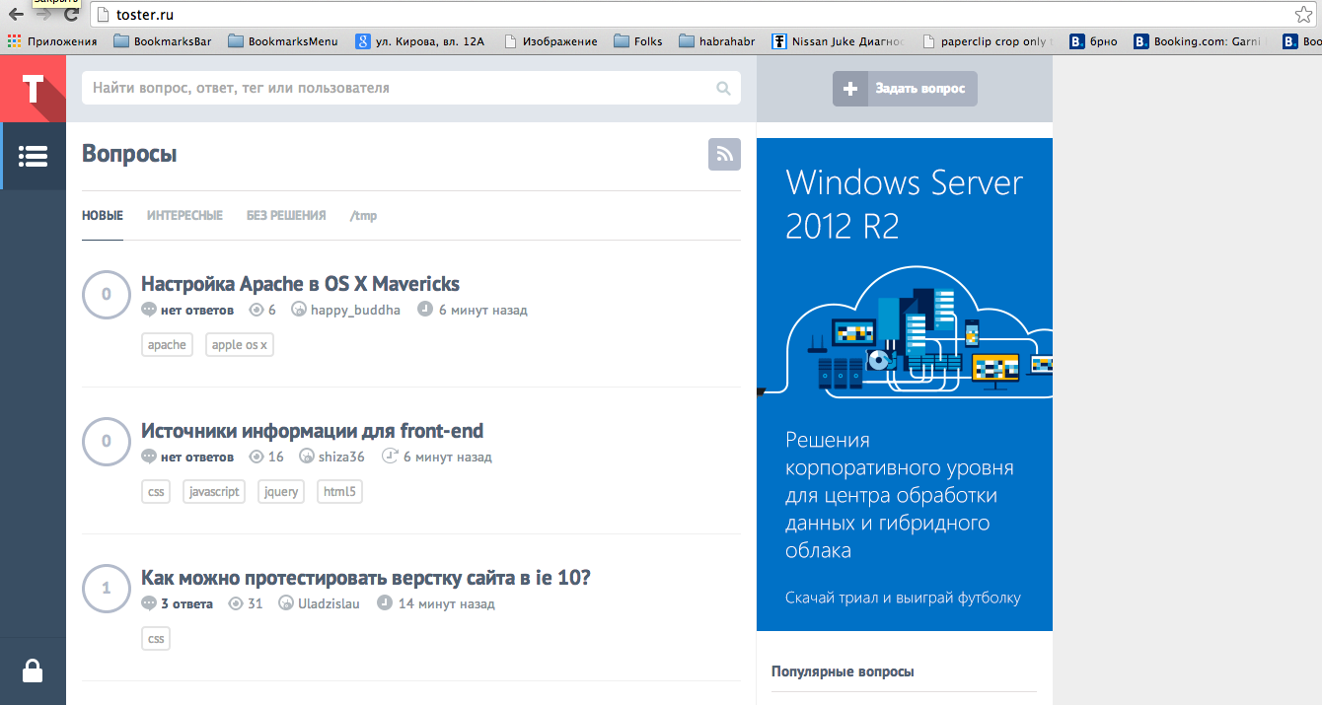Select the jquery tag

[281, 492]
